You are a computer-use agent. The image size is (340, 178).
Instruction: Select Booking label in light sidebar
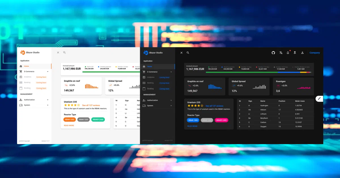pos(27,88)
